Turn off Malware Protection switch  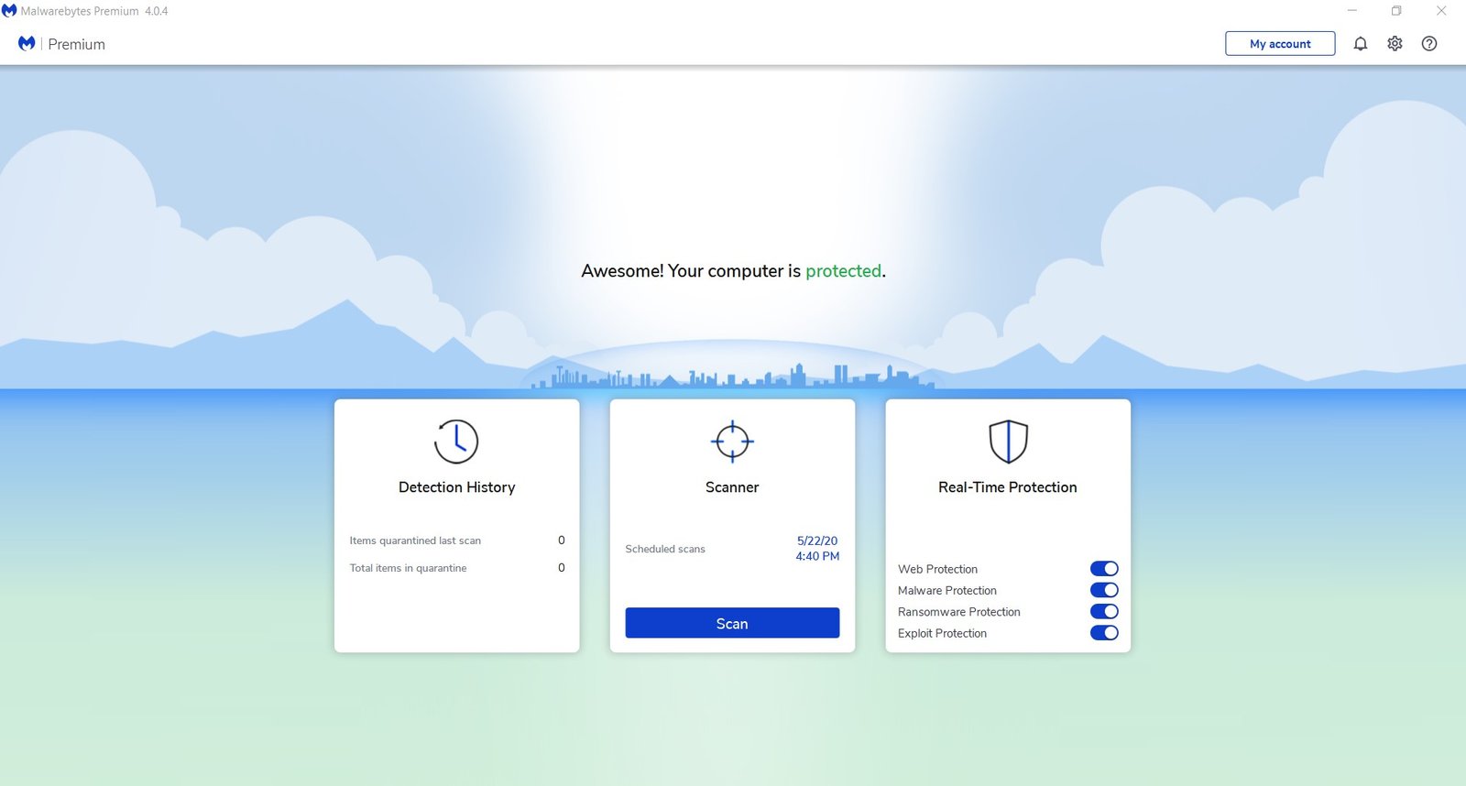[x=1103, y=590]
